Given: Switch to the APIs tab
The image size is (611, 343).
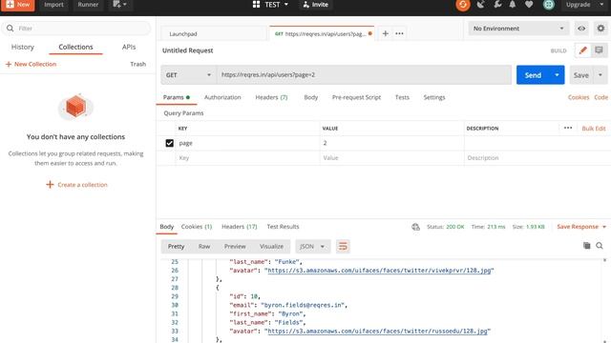Looking at the screenshot, I should point(129,47).
